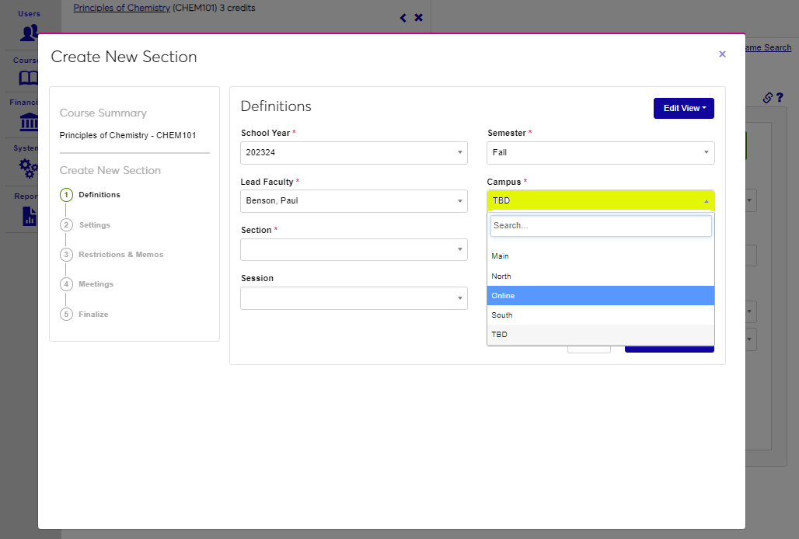Click the link chain icon
Image resolution: width=799 pixels, height=539 pixels.
767,98
